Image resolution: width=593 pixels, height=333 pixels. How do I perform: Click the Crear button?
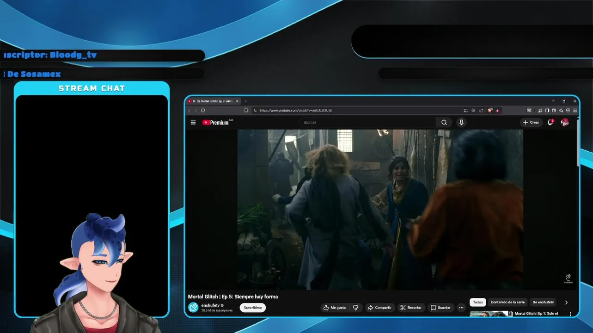pos(531,123)
